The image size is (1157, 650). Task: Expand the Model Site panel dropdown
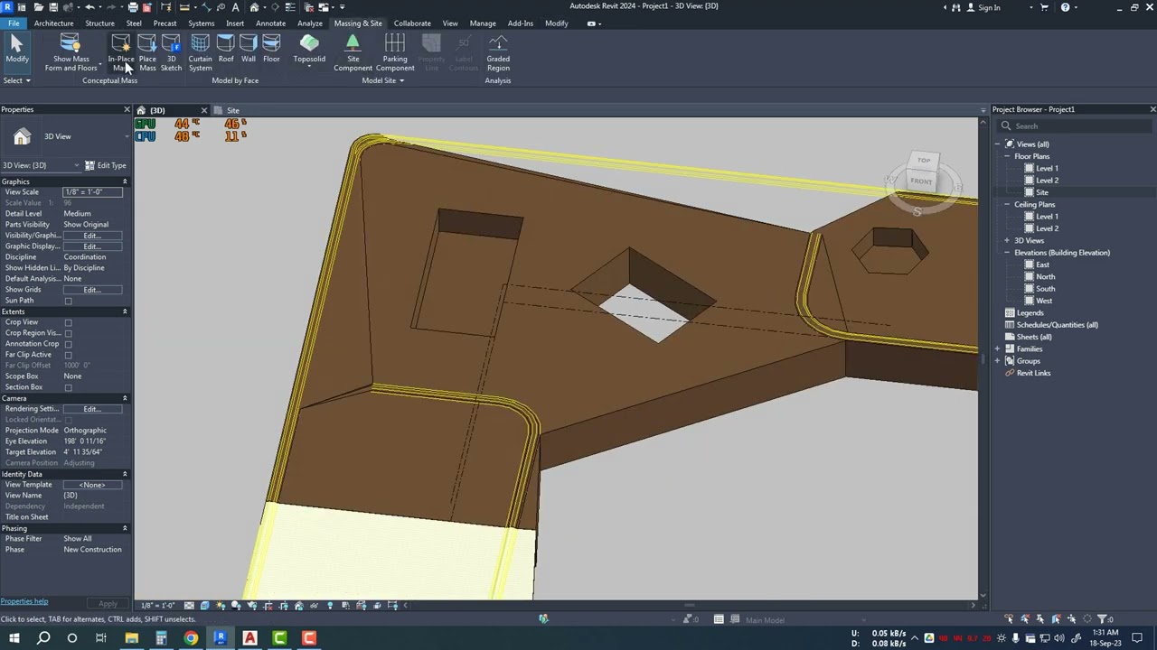tap(382, 80)
